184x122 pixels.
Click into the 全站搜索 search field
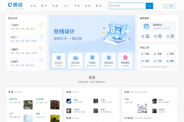(x=127, y=6)
